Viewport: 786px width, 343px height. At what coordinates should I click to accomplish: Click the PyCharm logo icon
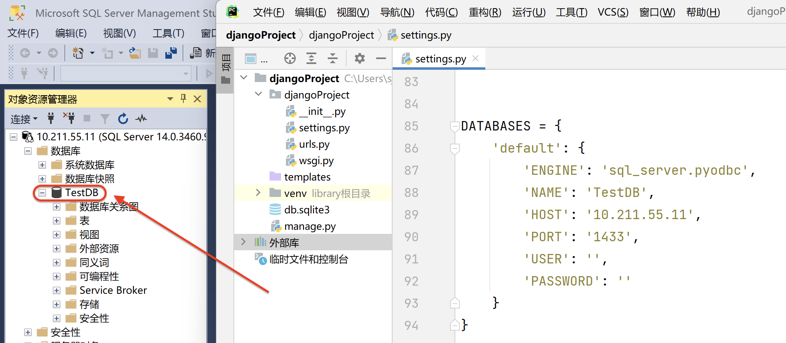click(x=233, y=11)
